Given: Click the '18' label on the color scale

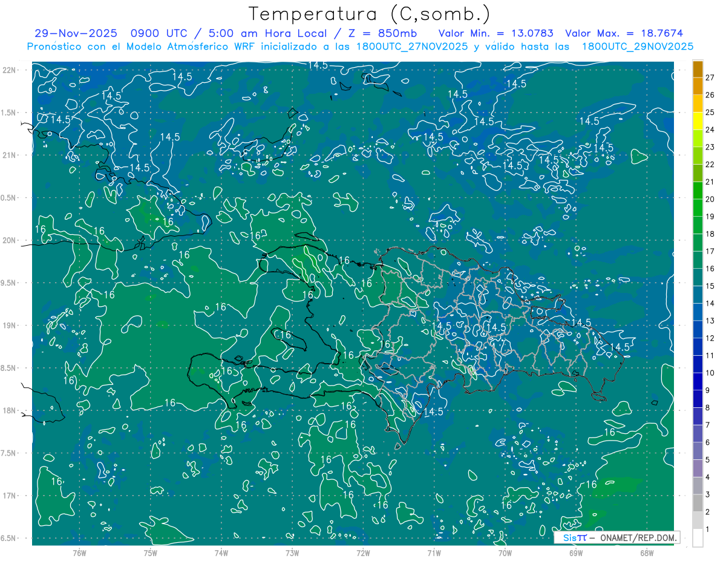Looking at the screenshot, I should tap(710, 234).
